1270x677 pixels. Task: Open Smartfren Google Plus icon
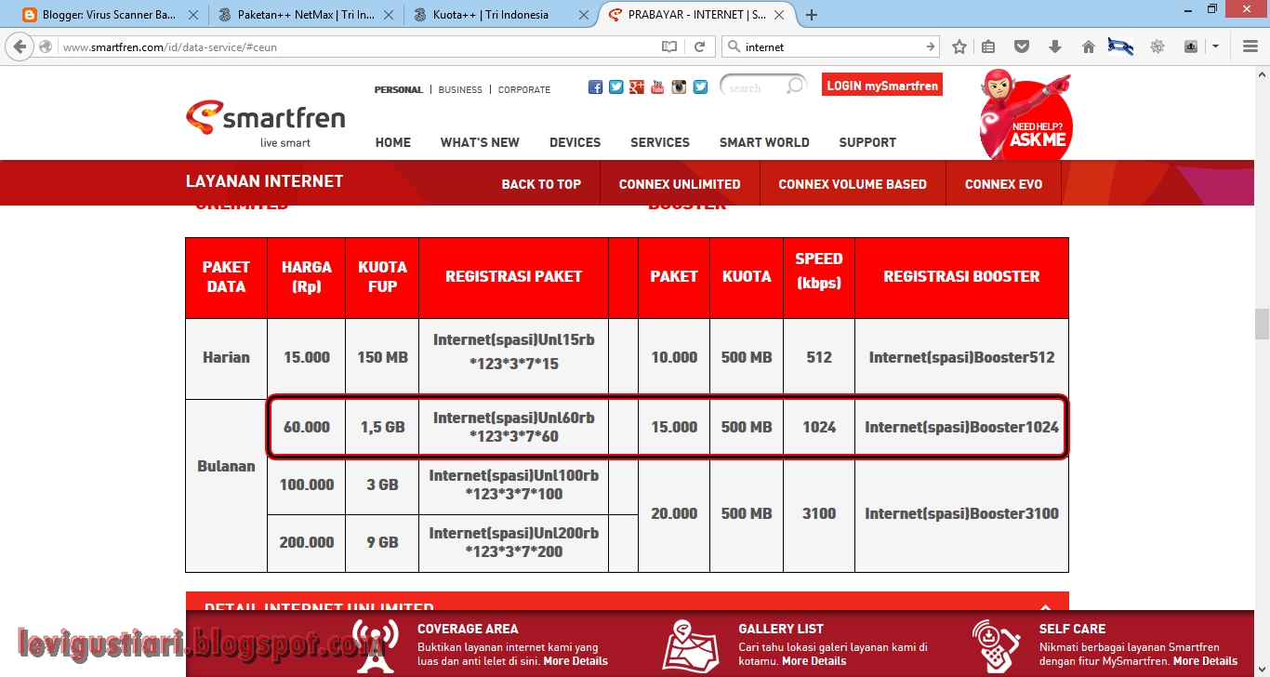tap(637, 86)
